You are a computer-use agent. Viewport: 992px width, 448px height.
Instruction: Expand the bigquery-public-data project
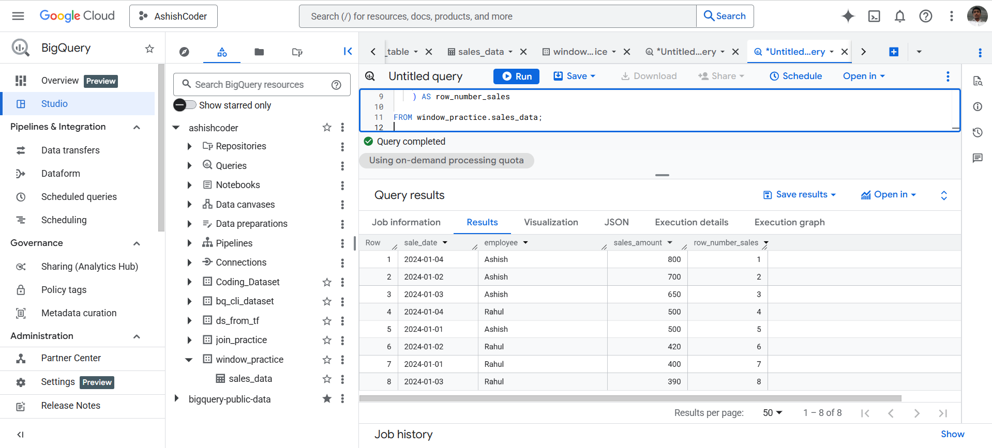pyautogui.click(x=176, y=398)
